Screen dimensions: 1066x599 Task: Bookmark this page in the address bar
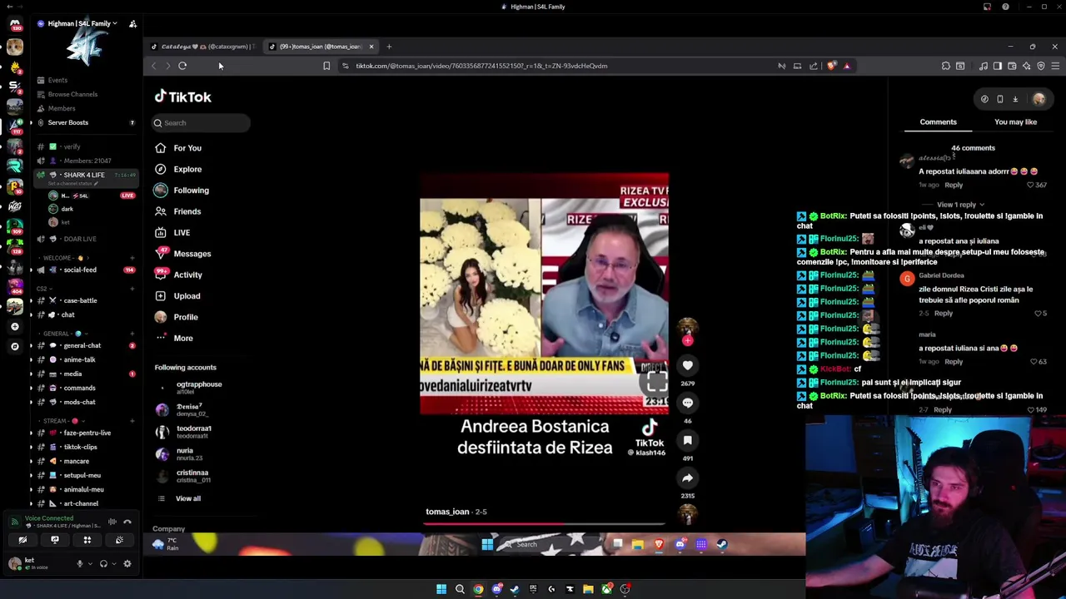(326, 66)
